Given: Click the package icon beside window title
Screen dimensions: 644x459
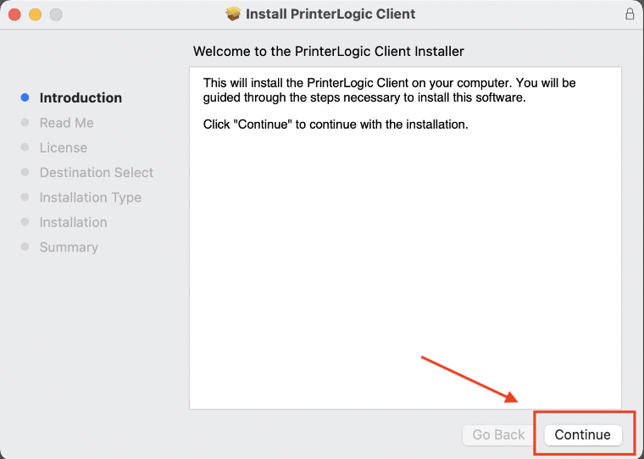Looking at the screenshot, I should tap(233, 14).
